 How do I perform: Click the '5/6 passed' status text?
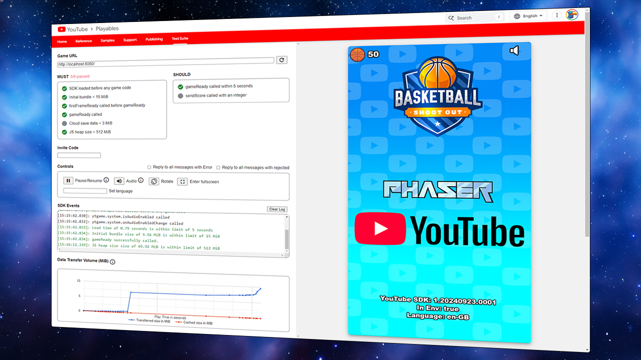[80, 76]
